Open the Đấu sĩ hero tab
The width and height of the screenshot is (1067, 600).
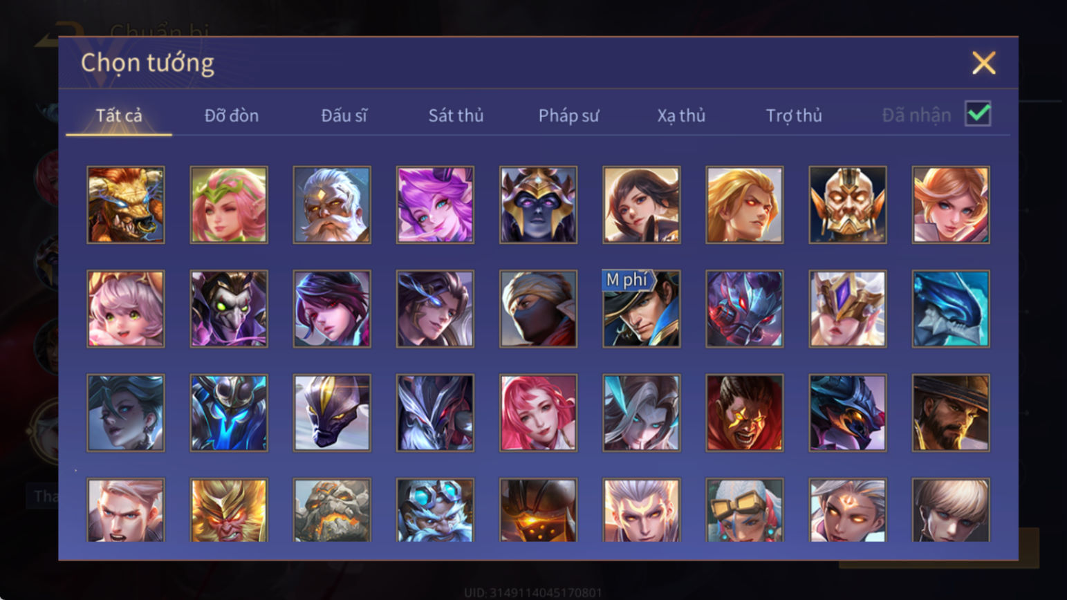(344, 115)
